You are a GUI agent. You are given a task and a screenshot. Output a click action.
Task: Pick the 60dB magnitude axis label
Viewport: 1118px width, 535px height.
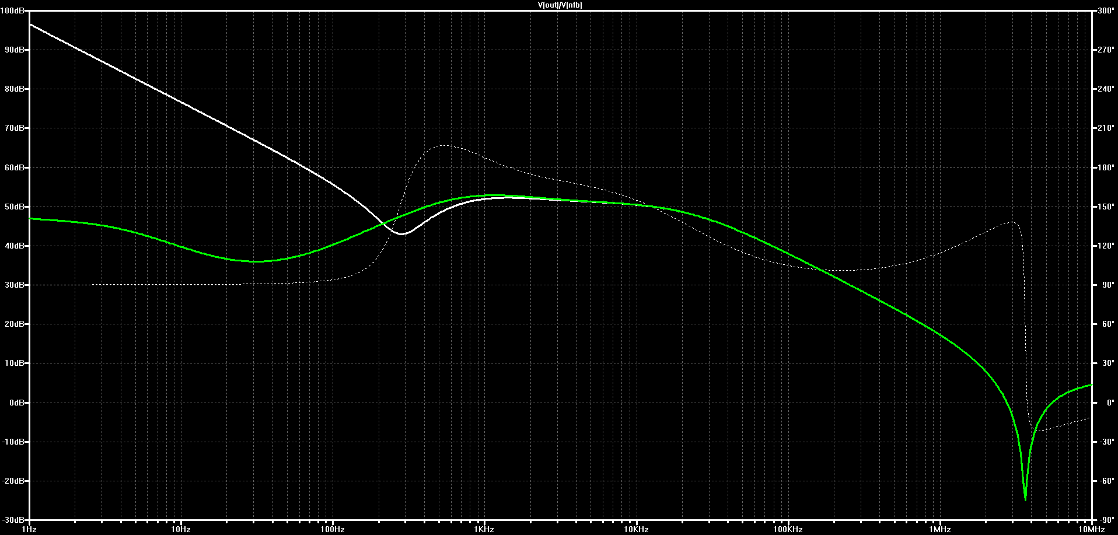click(x=14, y=167)
